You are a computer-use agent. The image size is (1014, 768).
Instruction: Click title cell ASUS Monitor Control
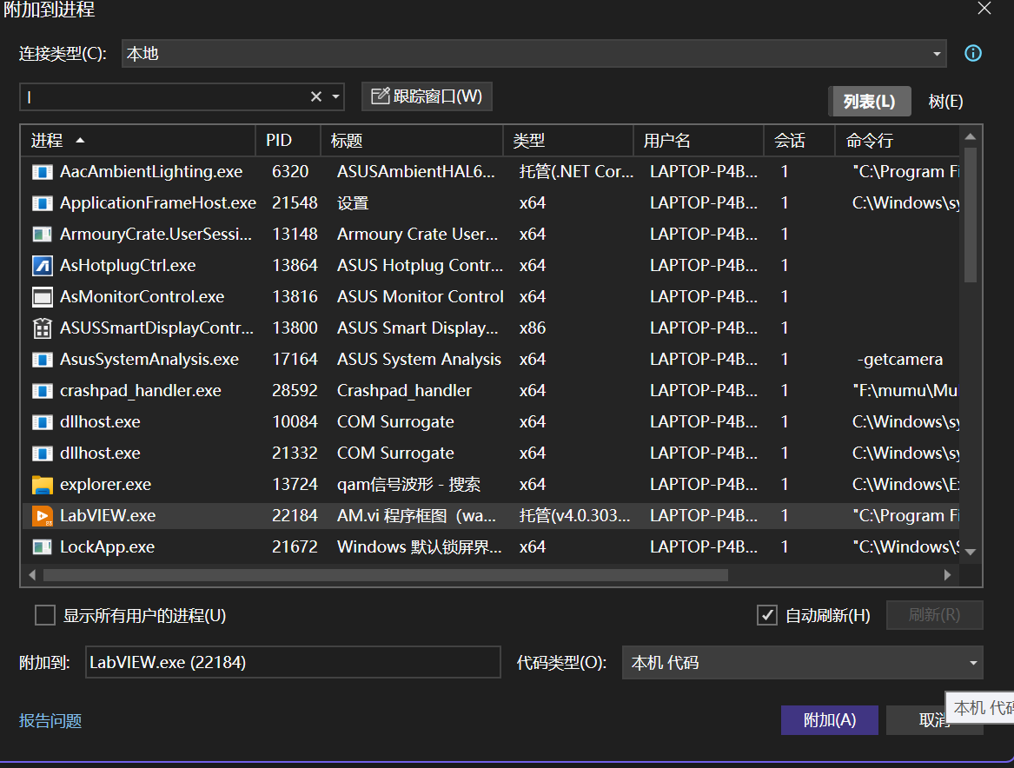pyautogui.click(x=420, y=297)
